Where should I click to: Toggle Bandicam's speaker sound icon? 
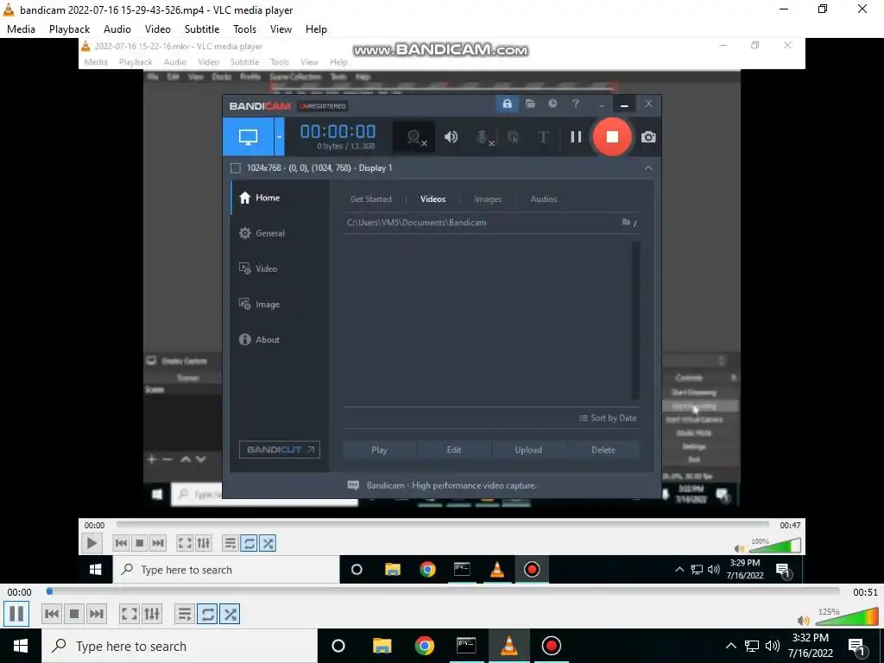coord(451,137)
